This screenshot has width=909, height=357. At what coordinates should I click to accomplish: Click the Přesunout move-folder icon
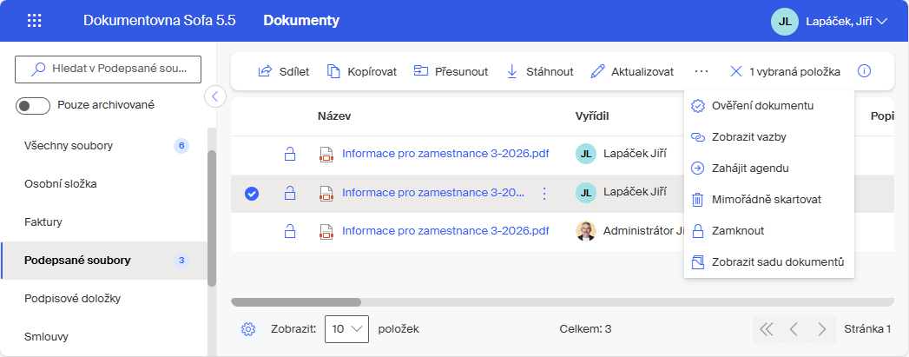(420, 71)
